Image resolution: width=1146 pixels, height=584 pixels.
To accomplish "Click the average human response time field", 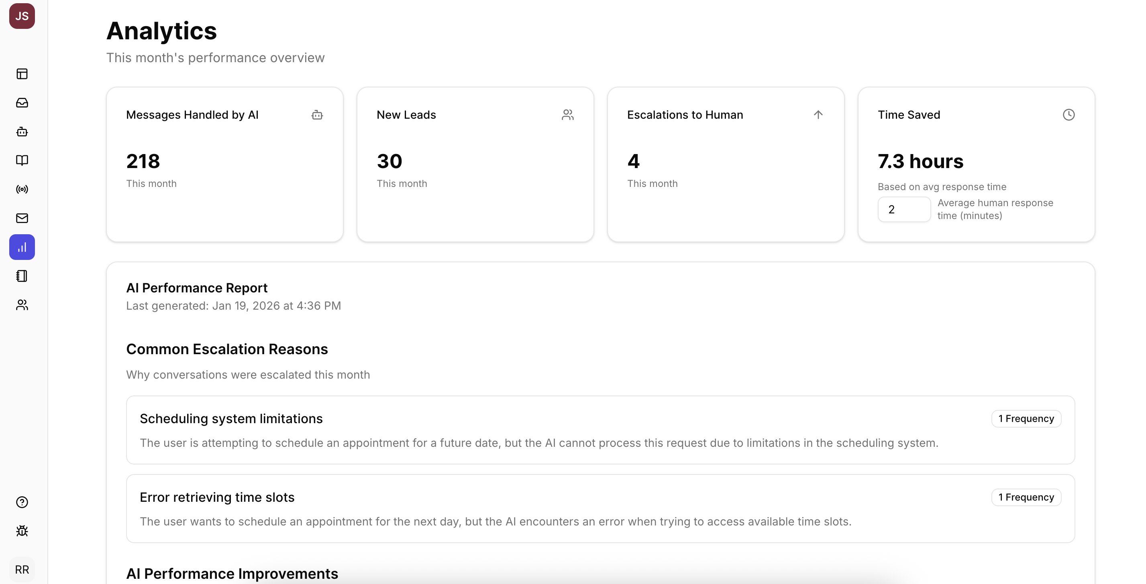I will [x=904, y=209].
